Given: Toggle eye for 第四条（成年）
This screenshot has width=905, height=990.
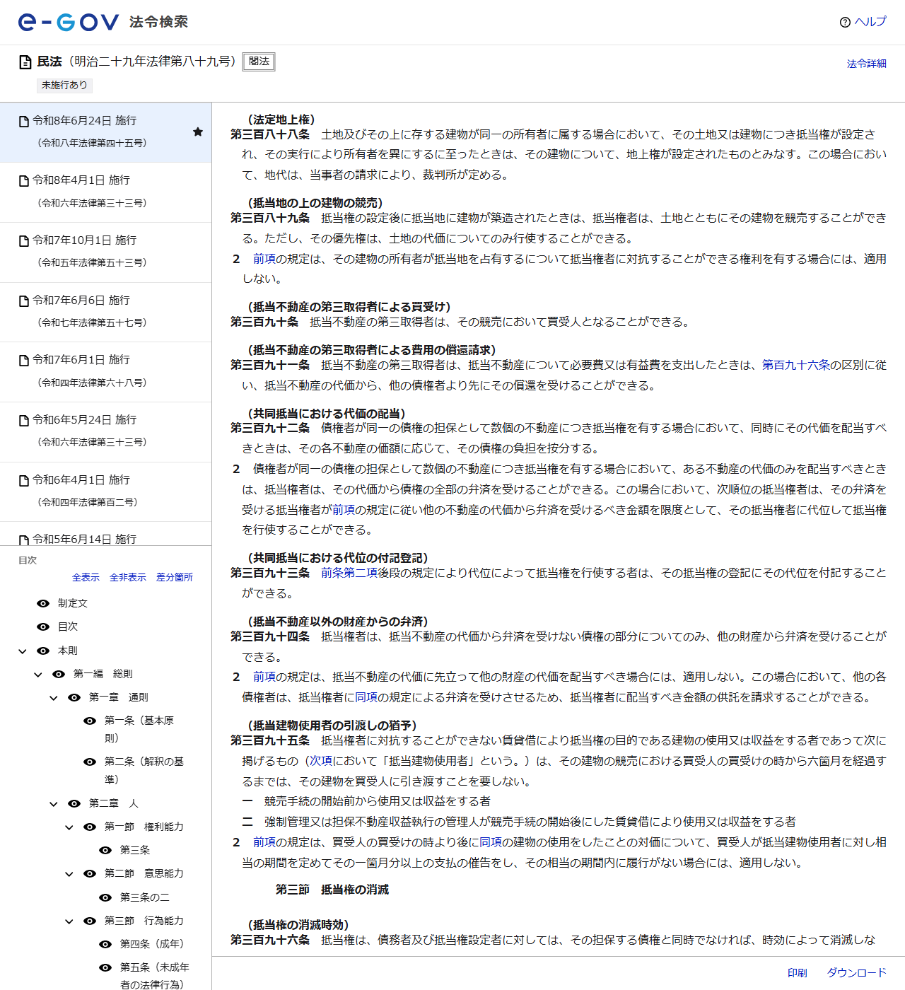Looking at the screenshot, I should 105,944.
